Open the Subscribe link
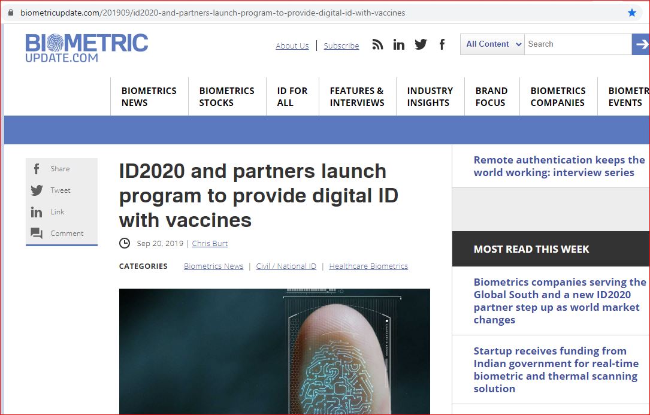The image size is (650, 415). pyautogui.click(x=341, y=46)
